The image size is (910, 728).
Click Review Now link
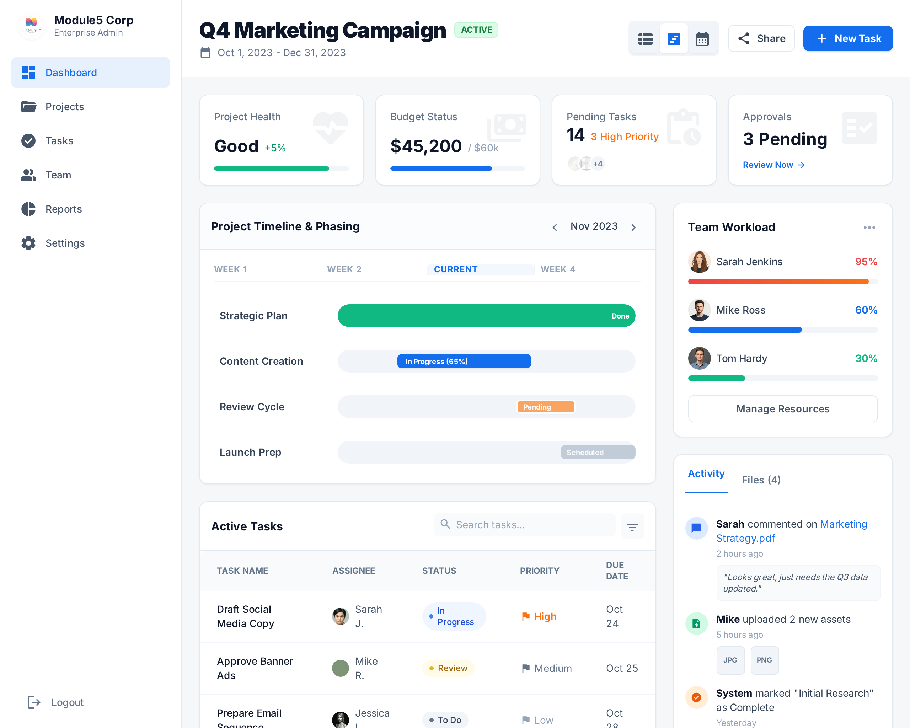(x=773, y=165)
